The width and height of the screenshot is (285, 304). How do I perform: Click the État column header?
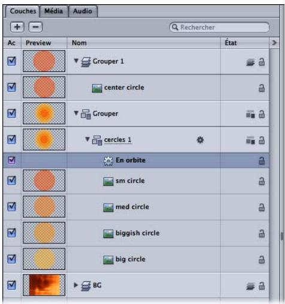[245, 43]
